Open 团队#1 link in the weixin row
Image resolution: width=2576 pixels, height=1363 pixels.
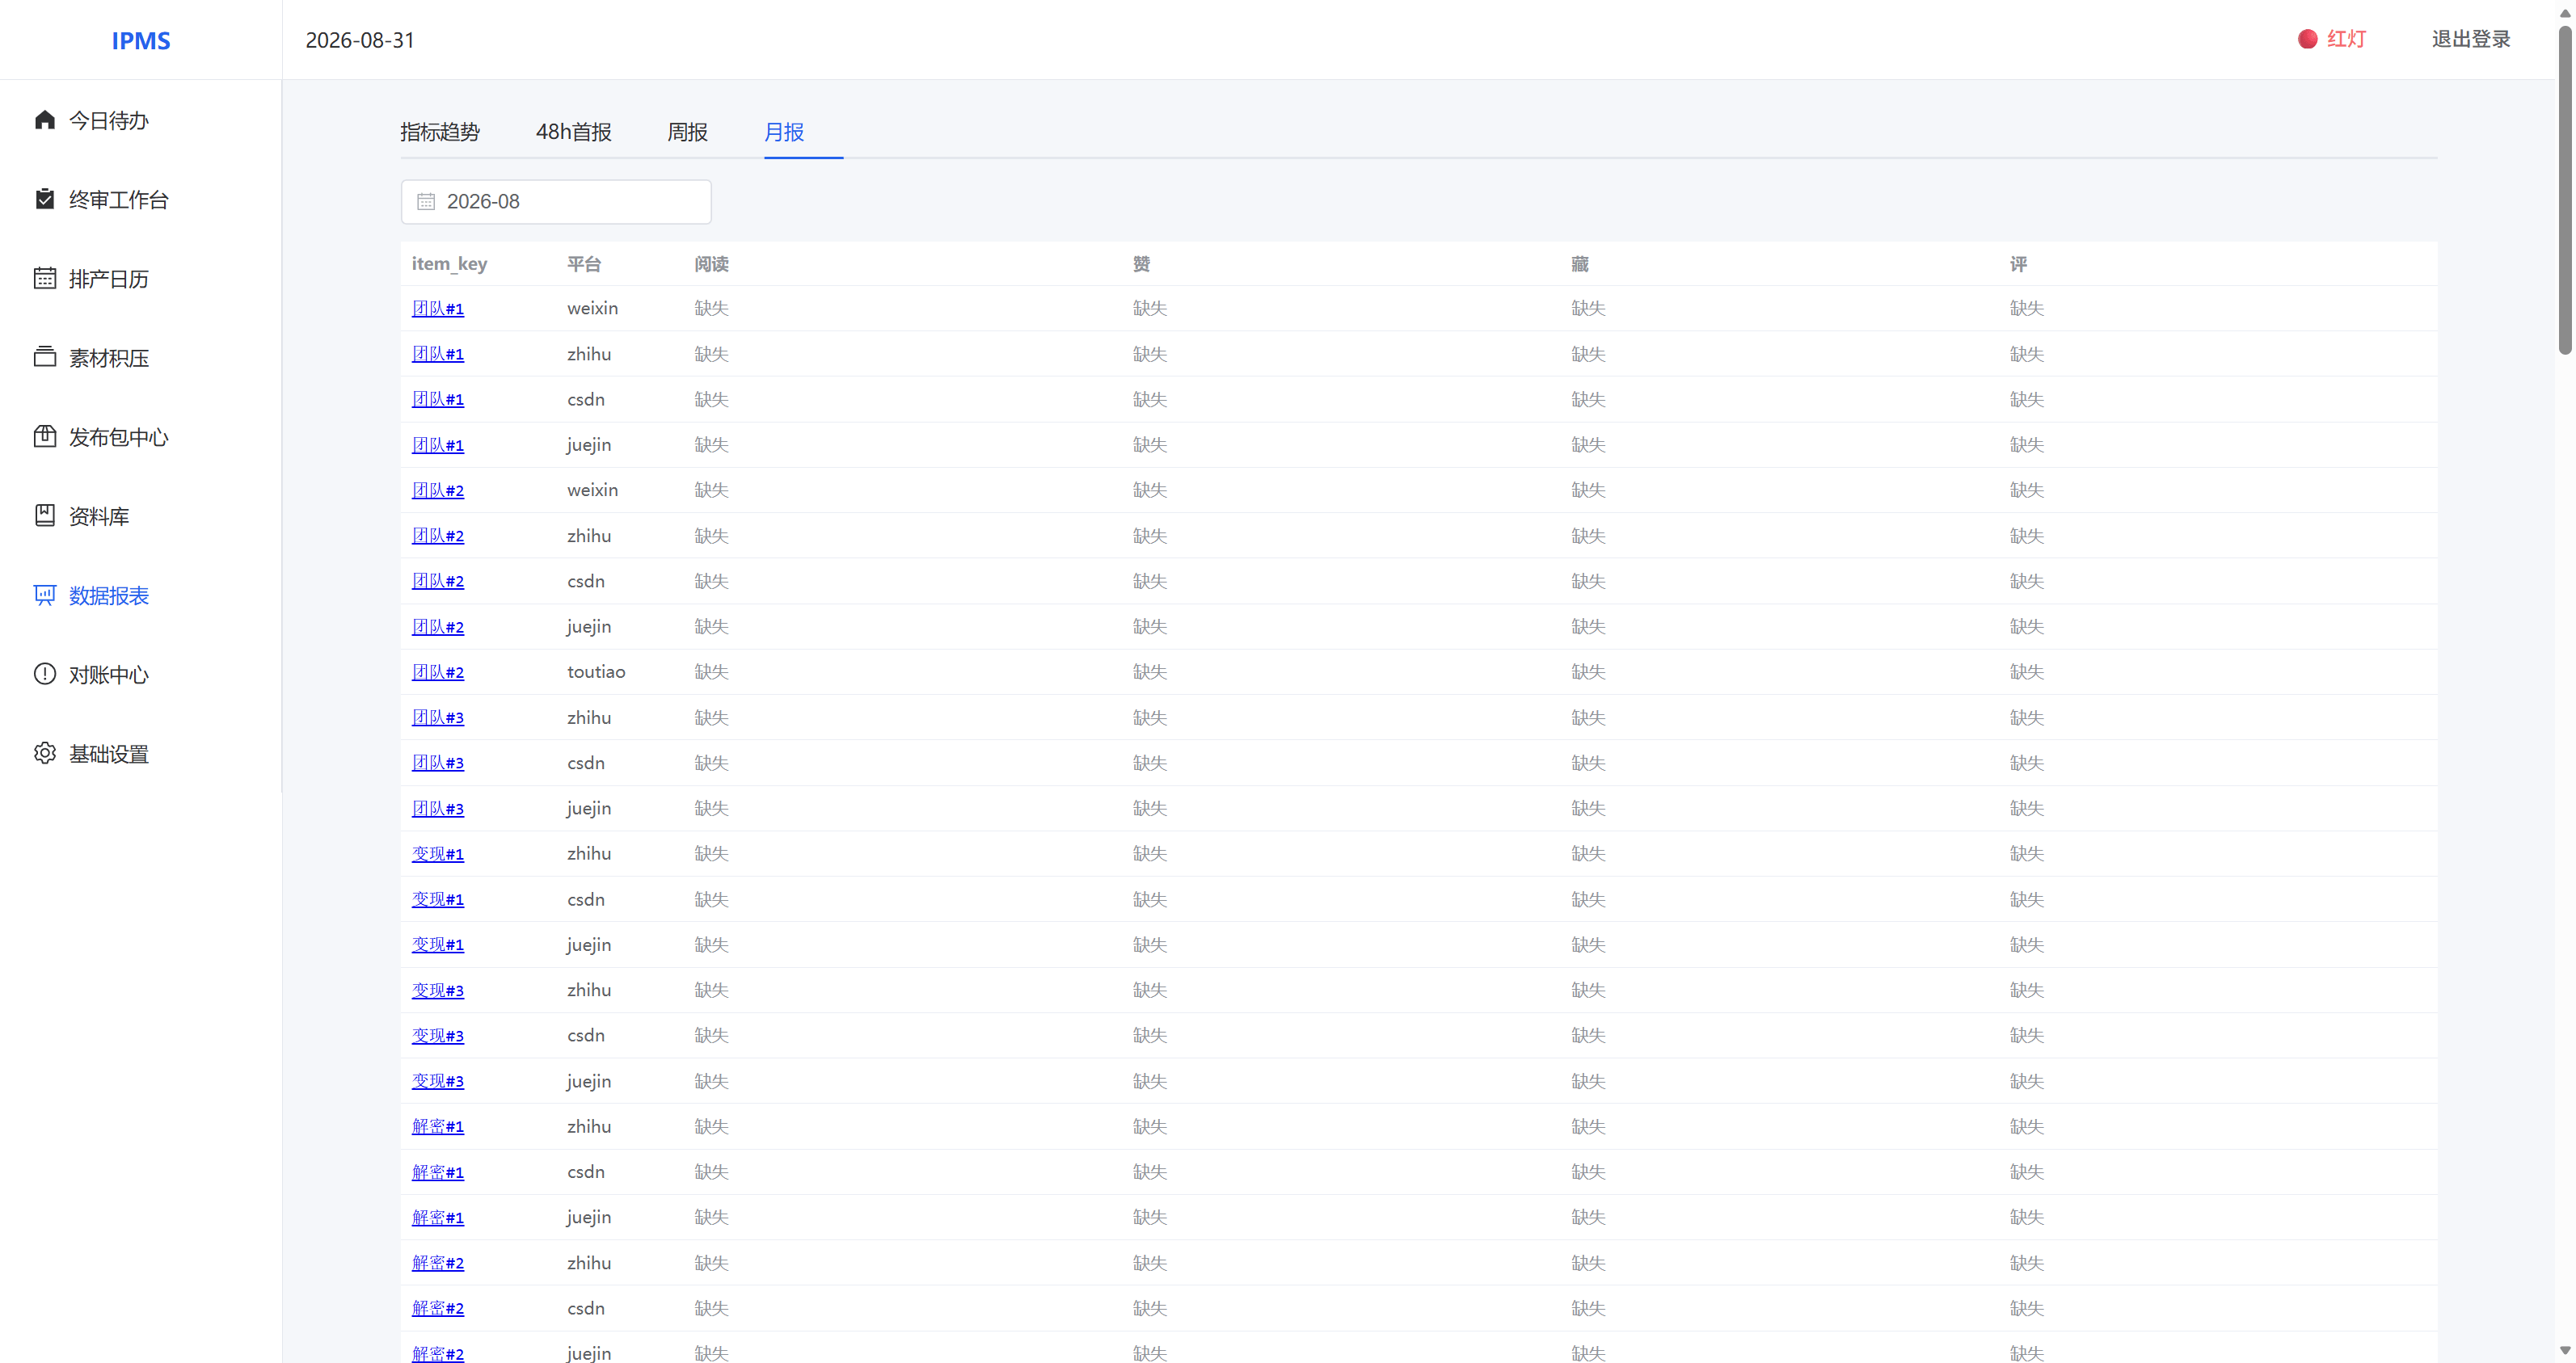438,309
